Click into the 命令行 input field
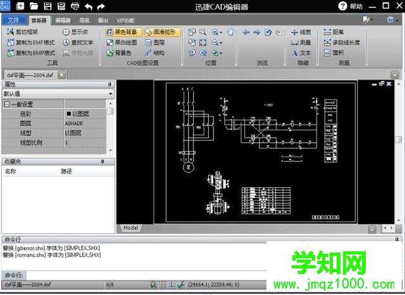Screen dimensions: 405x295 (146, 275)
